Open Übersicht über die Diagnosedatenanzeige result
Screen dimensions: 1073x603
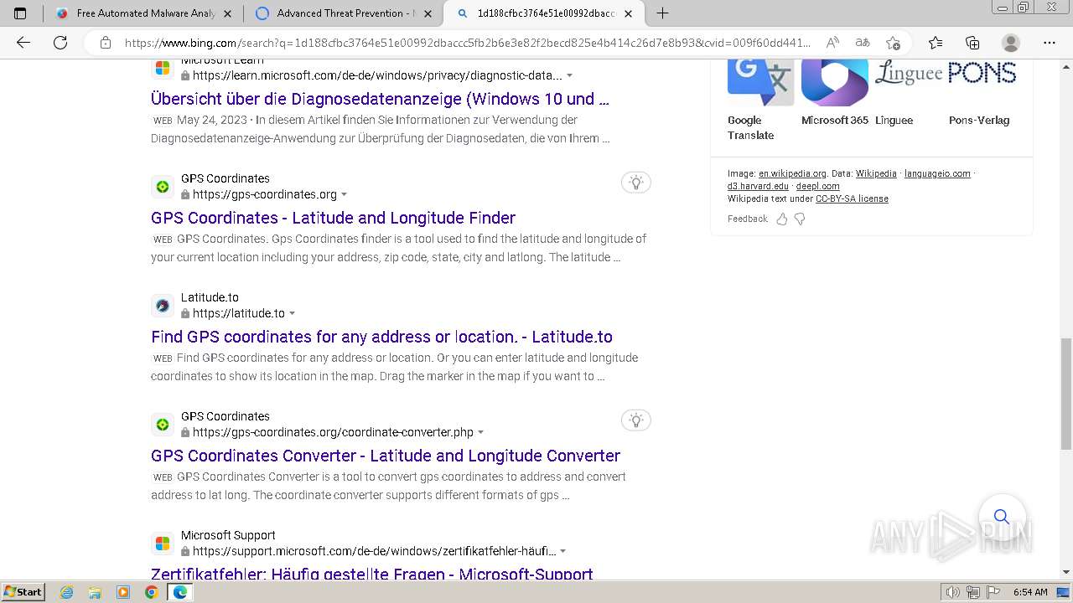pyautogui.click(x=380, y=99)
